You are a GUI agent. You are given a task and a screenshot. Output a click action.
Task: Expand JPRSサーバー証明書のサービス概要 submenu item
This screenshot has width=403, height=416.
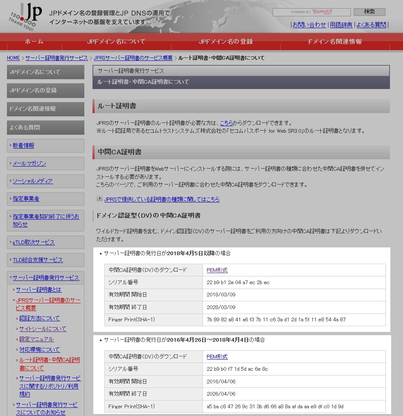click(x=48, y=304)
